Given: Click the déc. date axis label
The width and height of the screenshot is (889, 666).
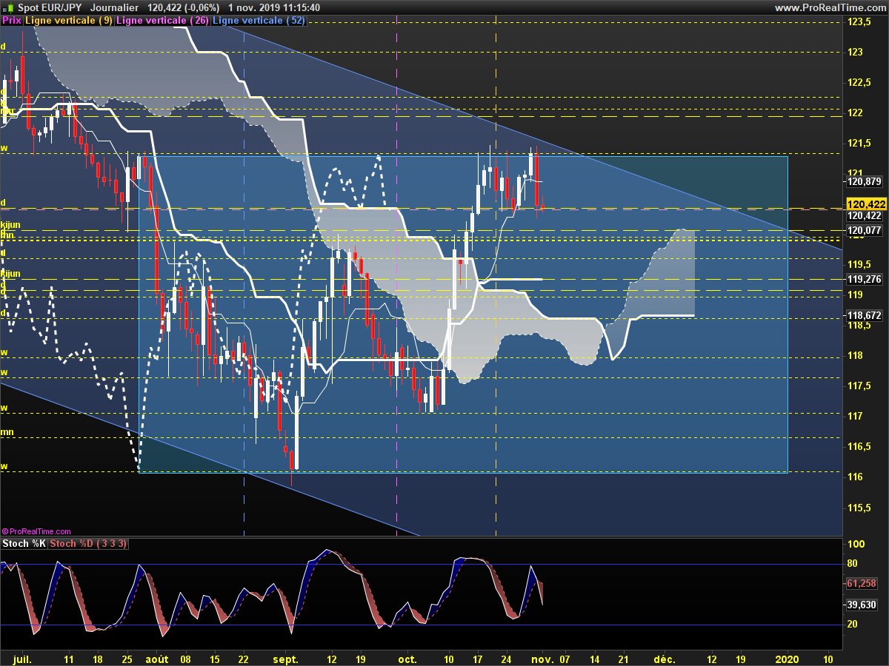Looking at the screenshot, I should coord(665,658).
